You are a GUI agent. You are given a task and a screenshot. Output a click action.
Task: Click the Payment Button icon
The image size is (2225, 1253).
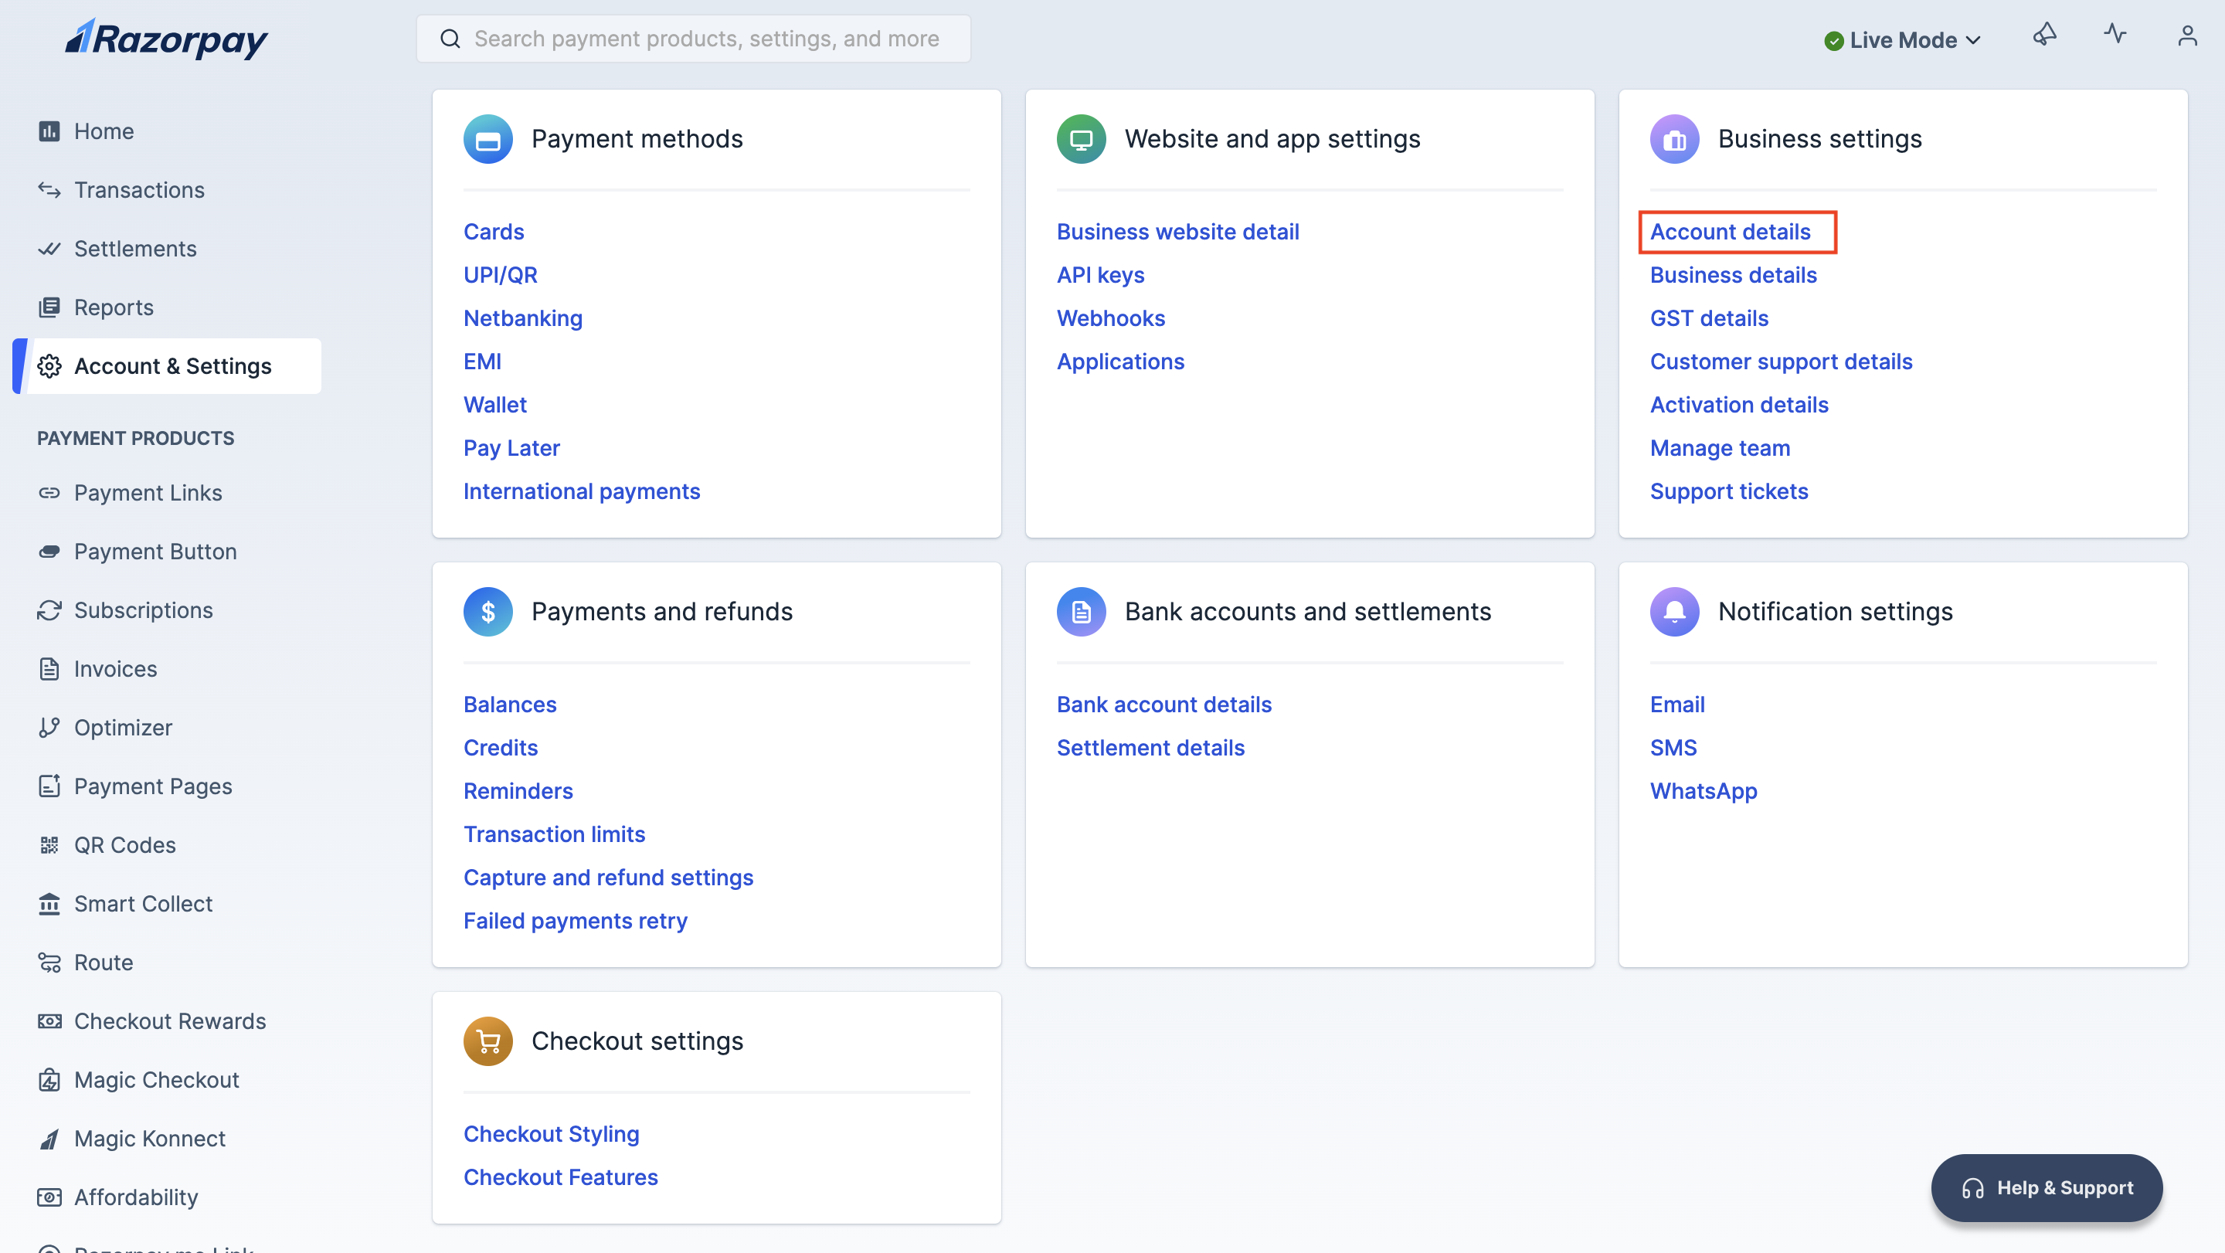[x=49, y=552]
